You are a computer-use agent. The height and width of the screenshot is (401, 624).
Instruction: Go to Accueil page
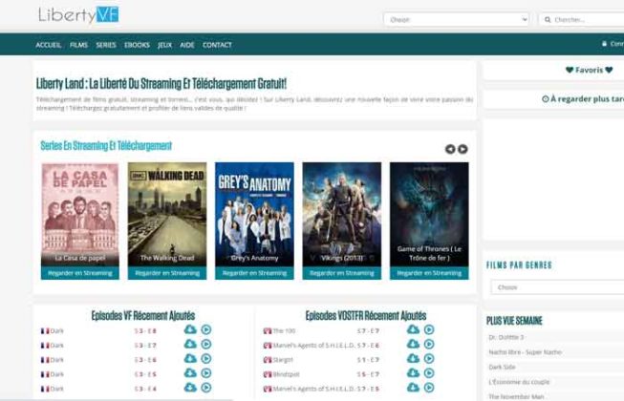48,45
